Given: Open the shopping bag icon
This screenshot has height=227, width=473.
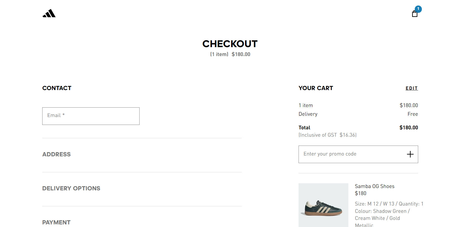Looking at the screenshot, I should (x=414, y=14).
